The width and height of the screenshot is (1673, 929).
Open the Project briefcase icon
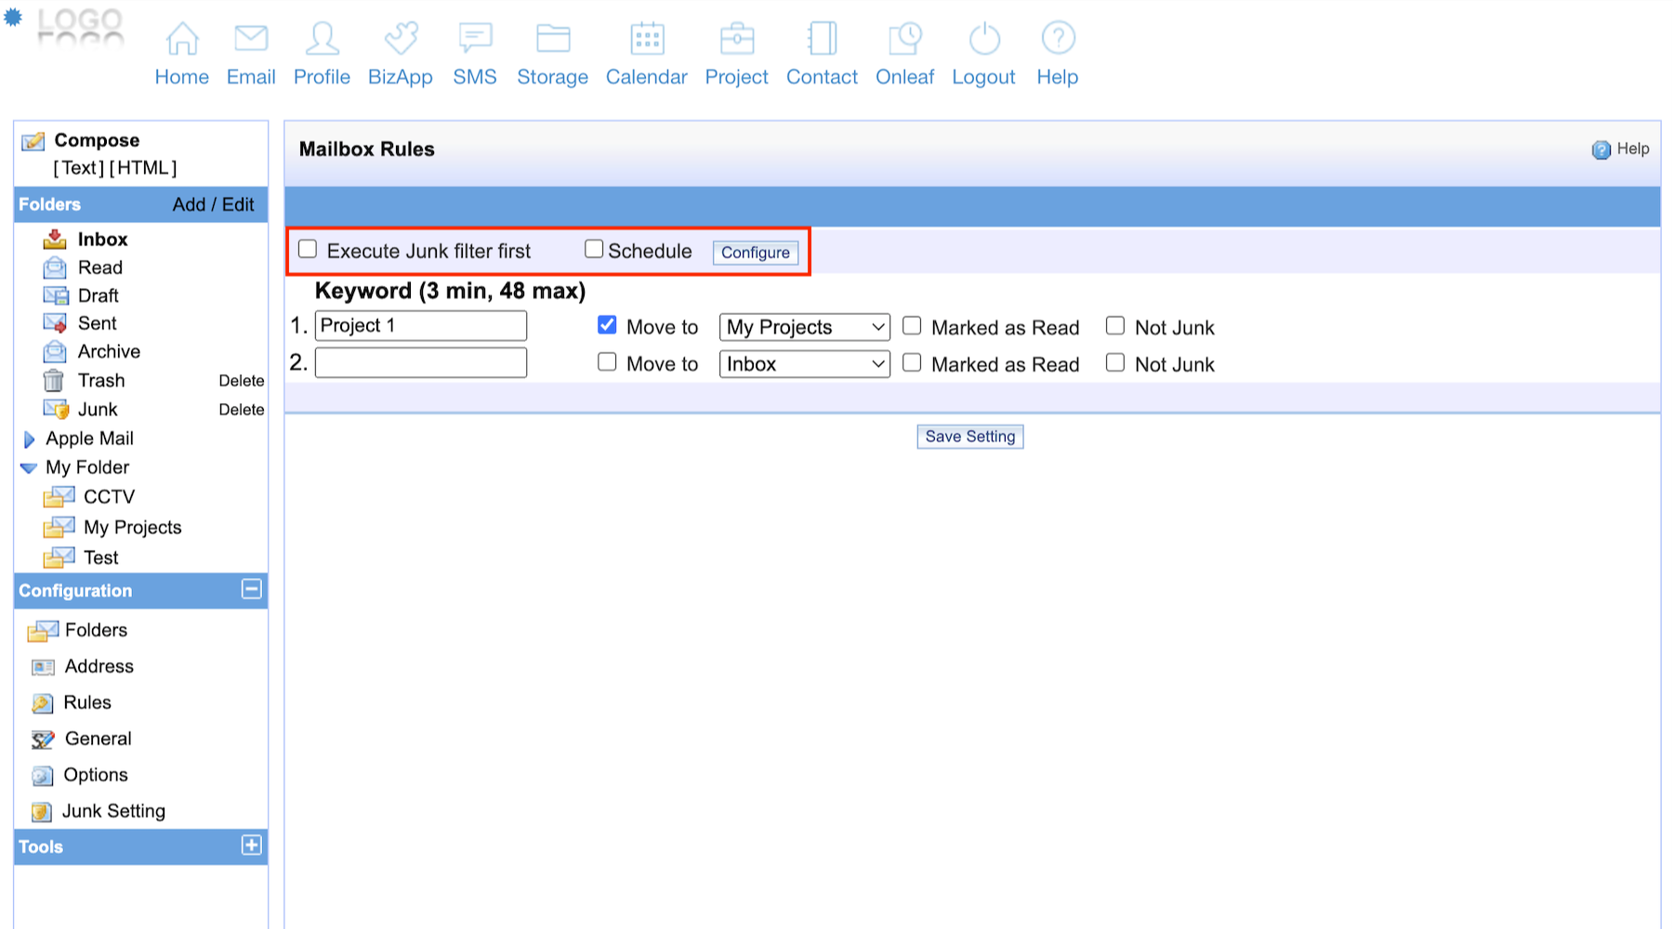737,39
